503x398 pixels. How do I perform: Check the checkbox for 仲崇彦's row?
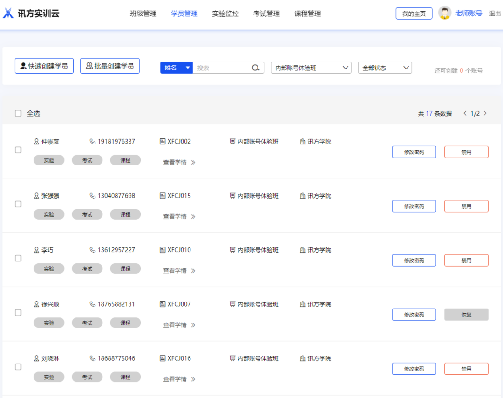[x=18, y=150]
